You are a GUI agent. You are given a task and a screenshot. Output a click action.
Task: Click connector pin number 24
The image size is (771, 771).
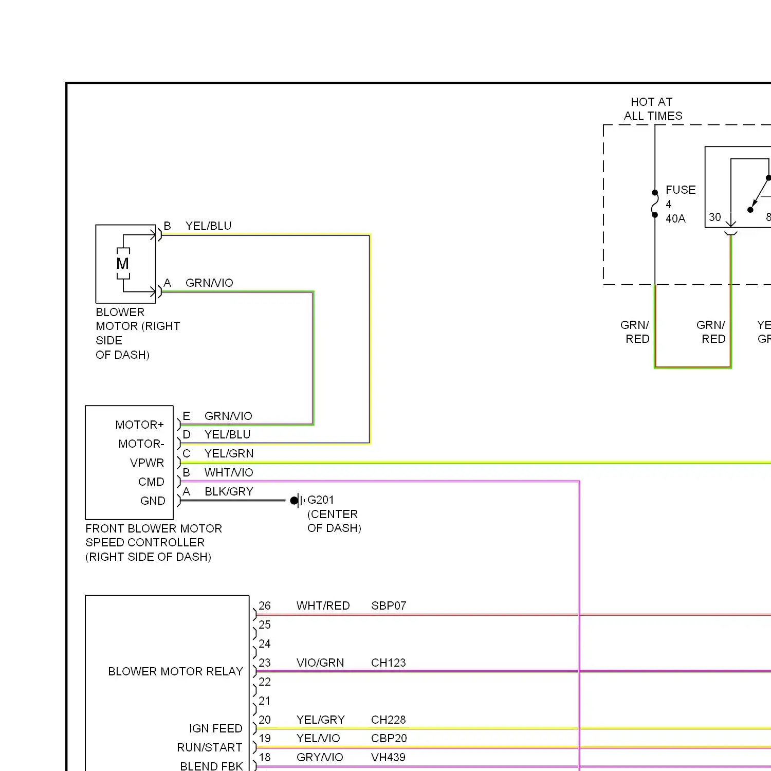[265, 644]
